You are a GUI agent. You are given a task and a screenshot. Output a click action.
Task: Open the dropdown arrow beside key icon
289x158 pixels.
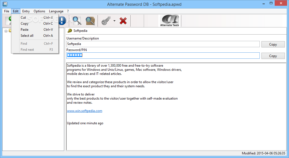point(114,21)
